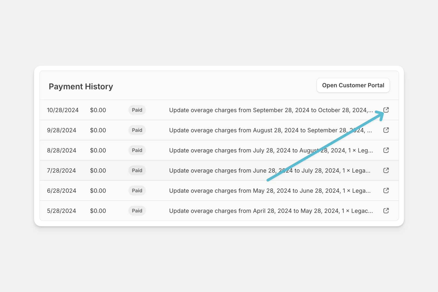Click the Paid badge in 9/28/2024 row
438x292 pixels.
coord(137,130)
